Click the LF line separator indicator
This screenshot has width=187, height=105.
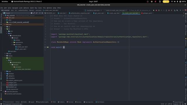pyautogui.click(x=166, y=104)
